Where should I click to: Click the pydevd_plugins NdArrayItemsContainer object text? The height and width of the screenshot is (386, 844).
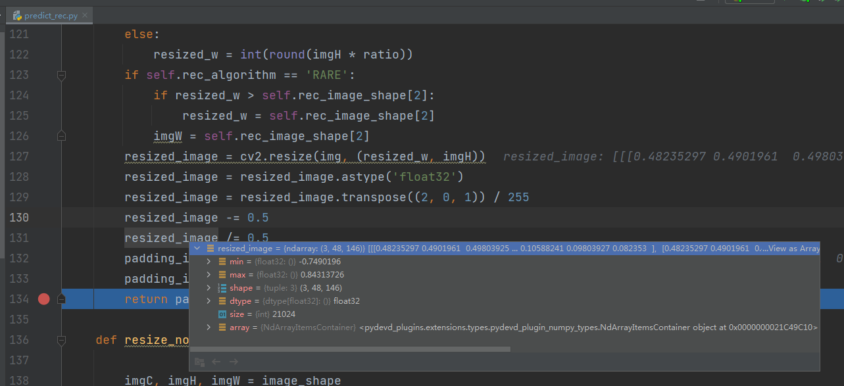tap(589, 327)
